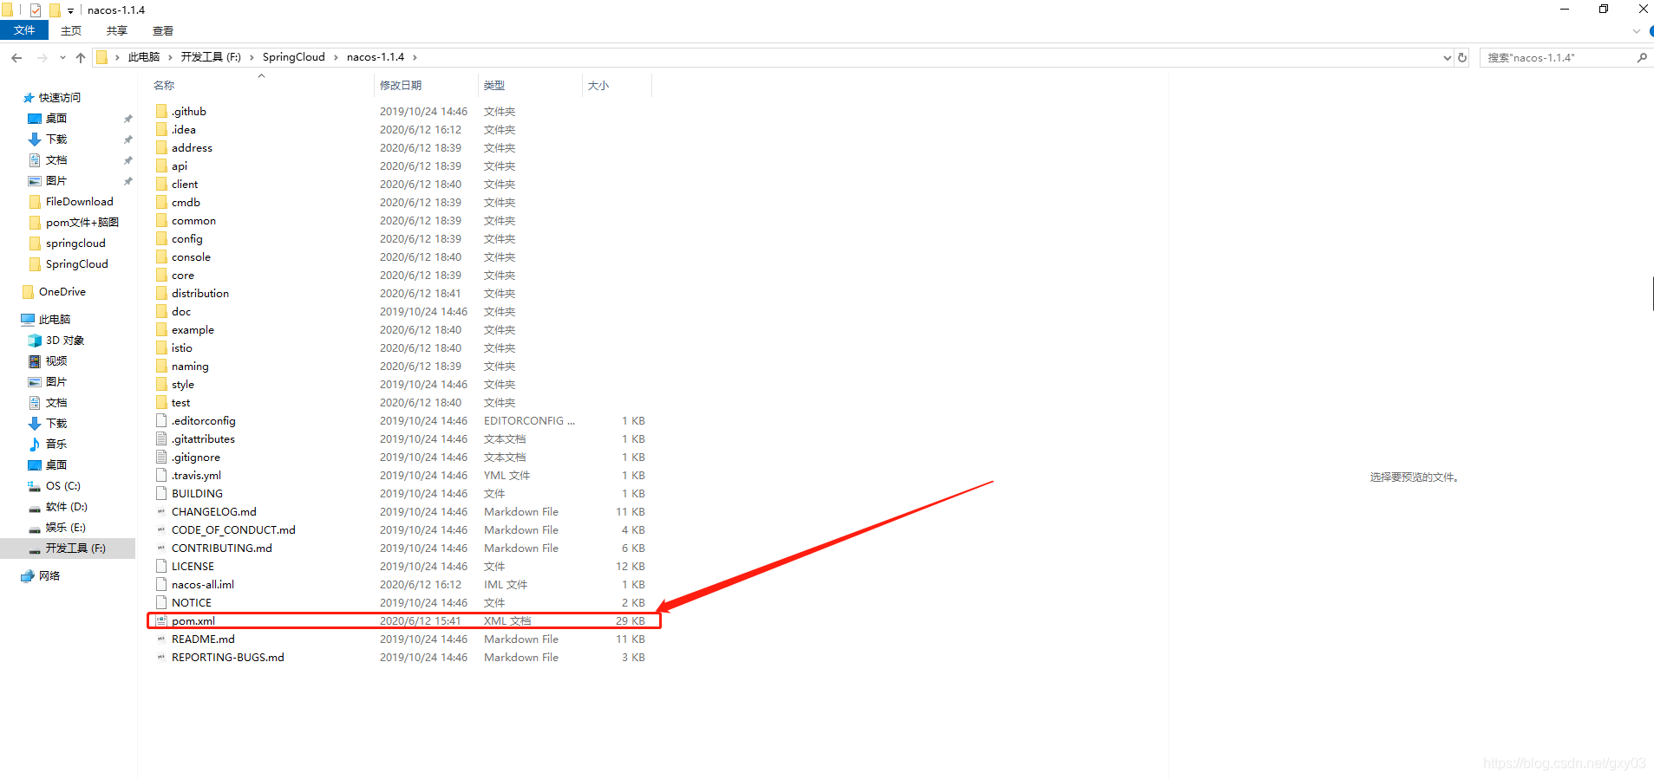Select the .github folder icon
The width and height of the screenshot is (1654, 779).
pos(161,111)
